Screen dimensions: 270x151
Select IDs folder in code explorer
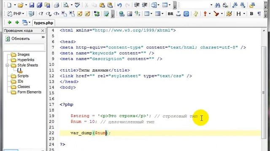pos(17,81)
